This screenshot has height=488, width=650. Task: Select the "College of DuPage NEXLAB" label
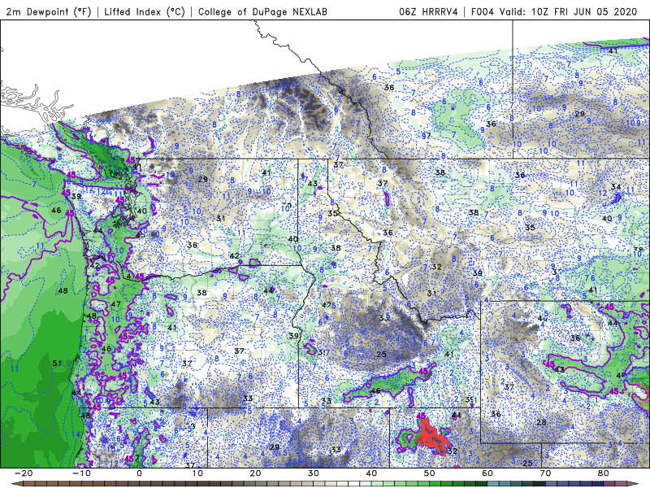262,11
